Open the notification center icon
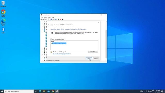 click(x=162, y=91)
